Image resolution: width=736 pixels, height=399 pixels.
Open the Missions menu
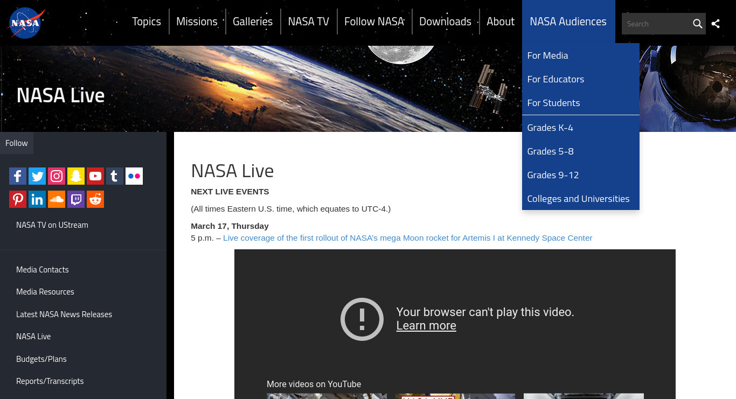pos(197,22)
